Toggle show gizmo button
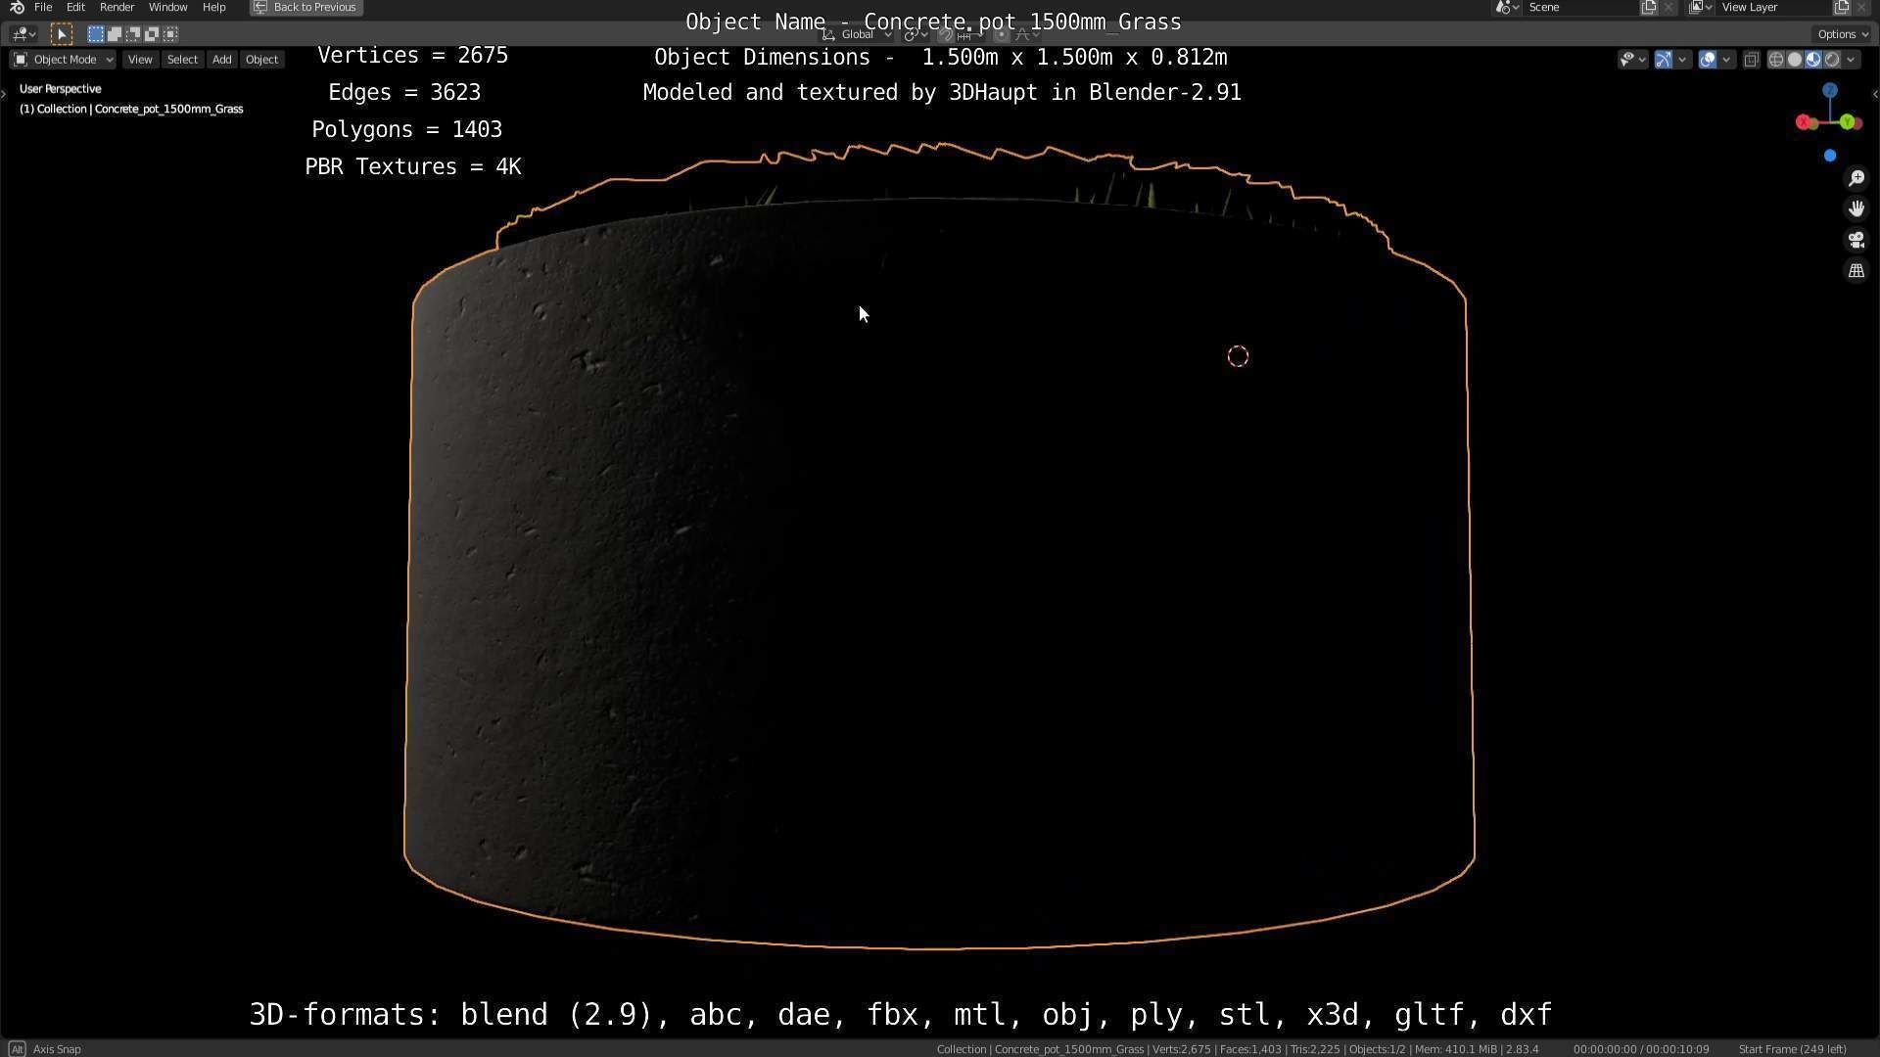 click(x=1663, y=60)
